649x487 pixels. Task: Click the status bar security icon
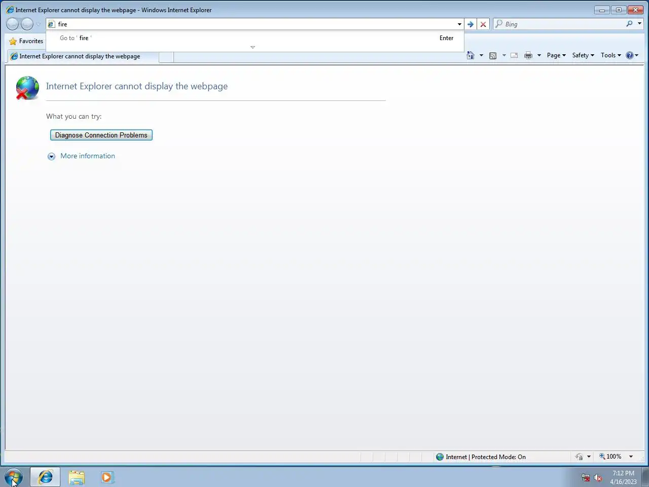579,457
